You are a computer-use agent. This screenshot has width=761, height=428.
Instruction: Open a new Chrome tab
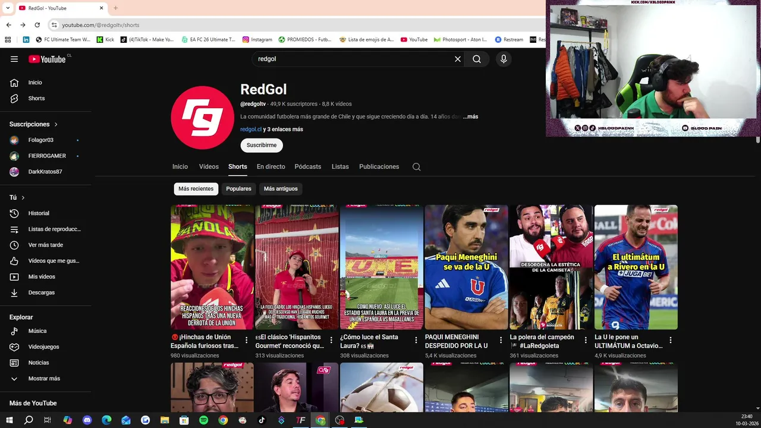click(x=115, y=8)
